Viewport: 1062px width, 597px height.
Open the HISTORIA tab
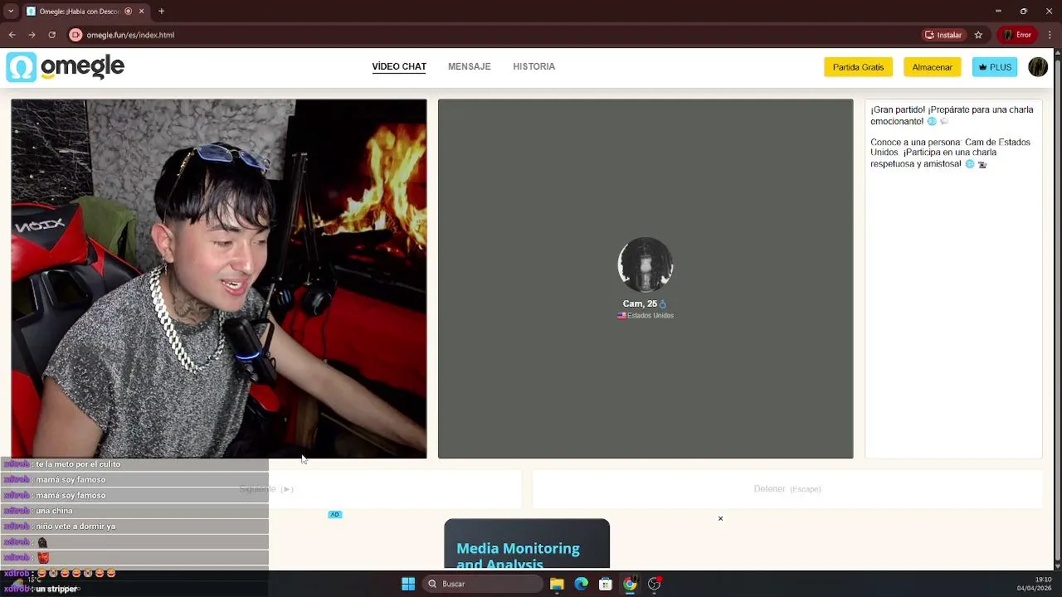[x=533, y=66]
